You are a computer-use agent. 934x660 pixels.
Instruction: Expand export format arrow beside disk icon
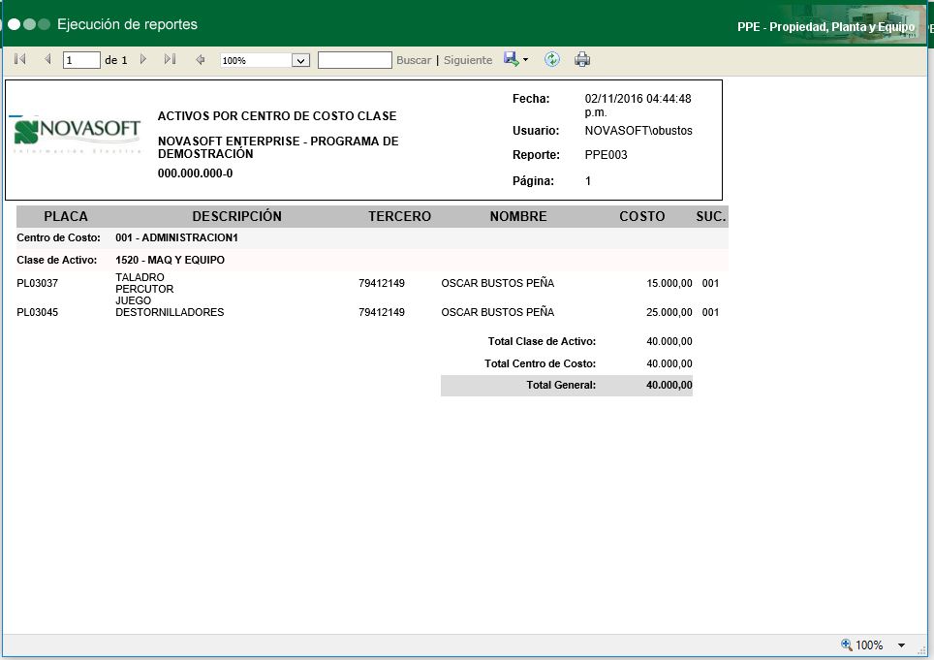[x=525, y=60]
